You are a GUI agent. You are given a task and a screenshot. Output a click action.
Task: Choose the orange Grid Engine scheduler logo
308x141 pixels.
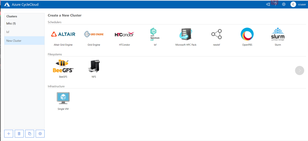point(94,34)
